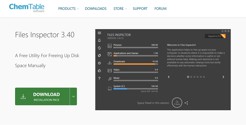Click the 149 GB System size value

pos(154,86)
